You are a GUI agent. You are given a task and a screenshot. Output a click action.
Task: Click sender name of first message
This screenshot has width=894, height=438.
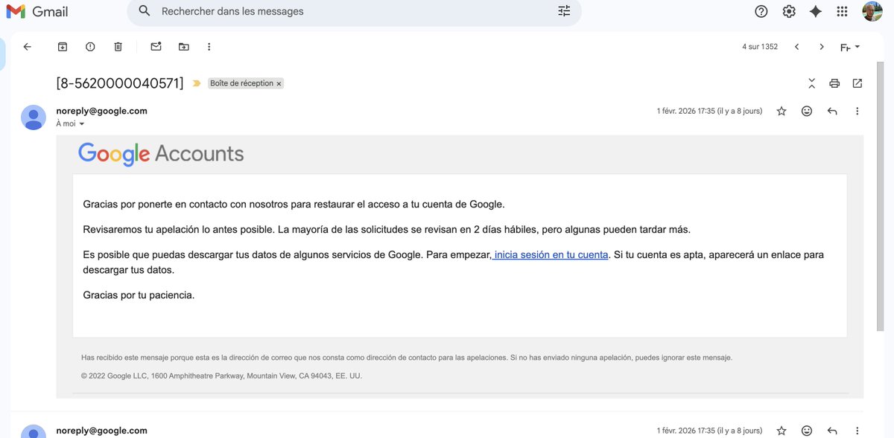tap(101, 111)
